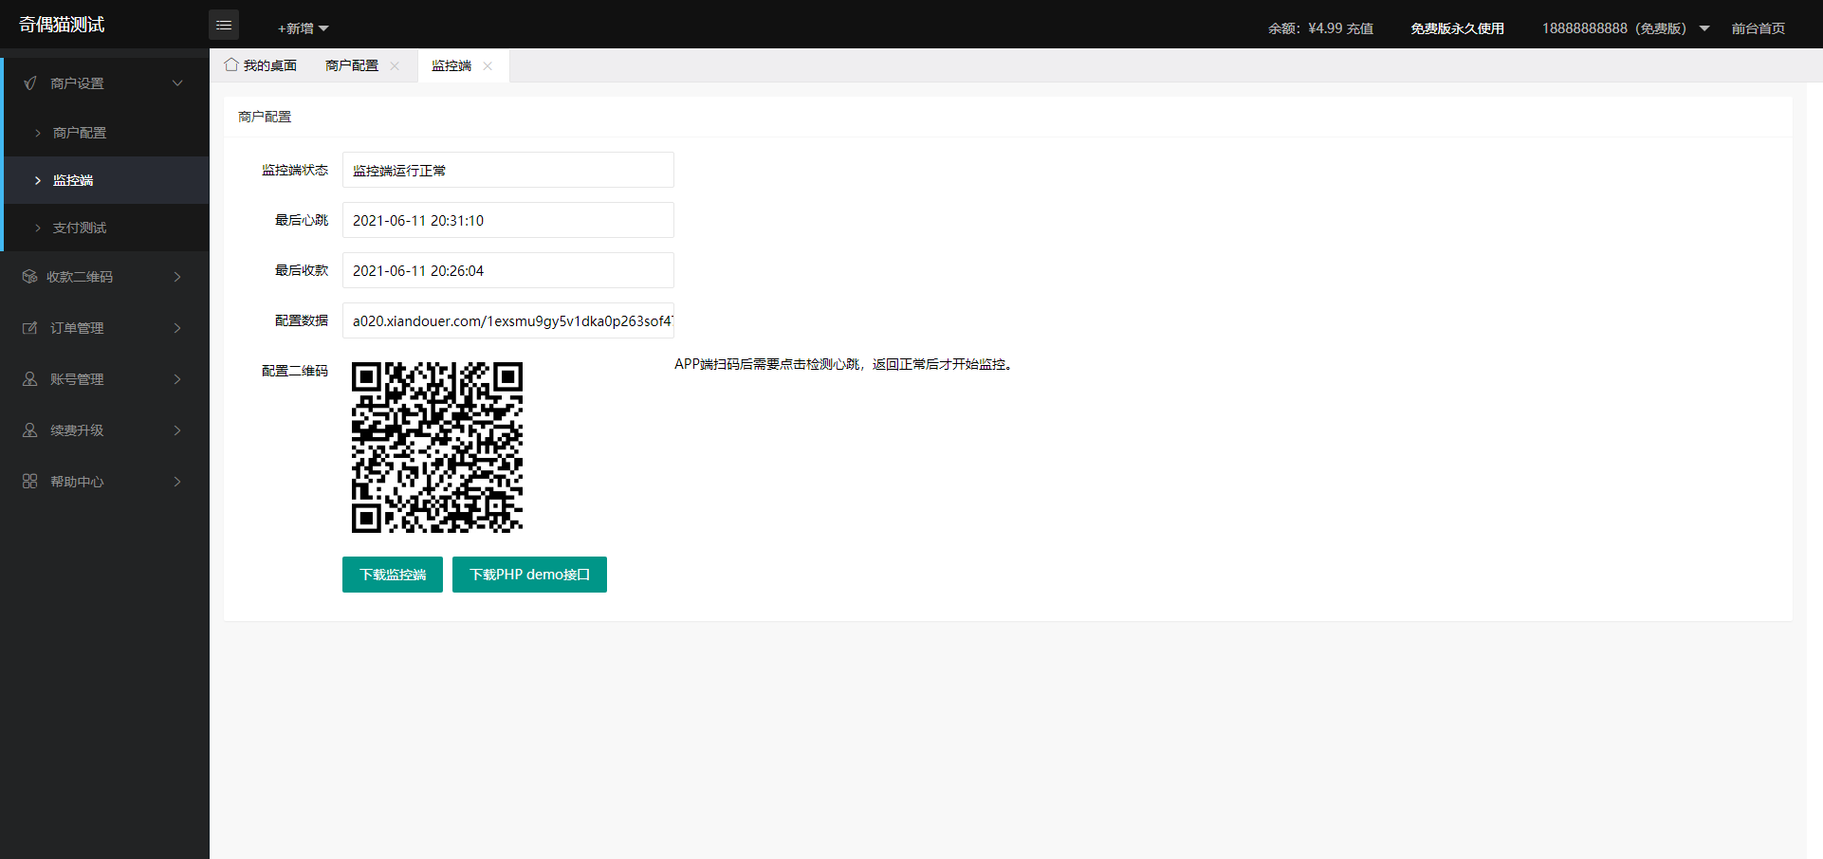
Task: Click the 收款二维码 sidebar icon
Action: coord(29,277)
